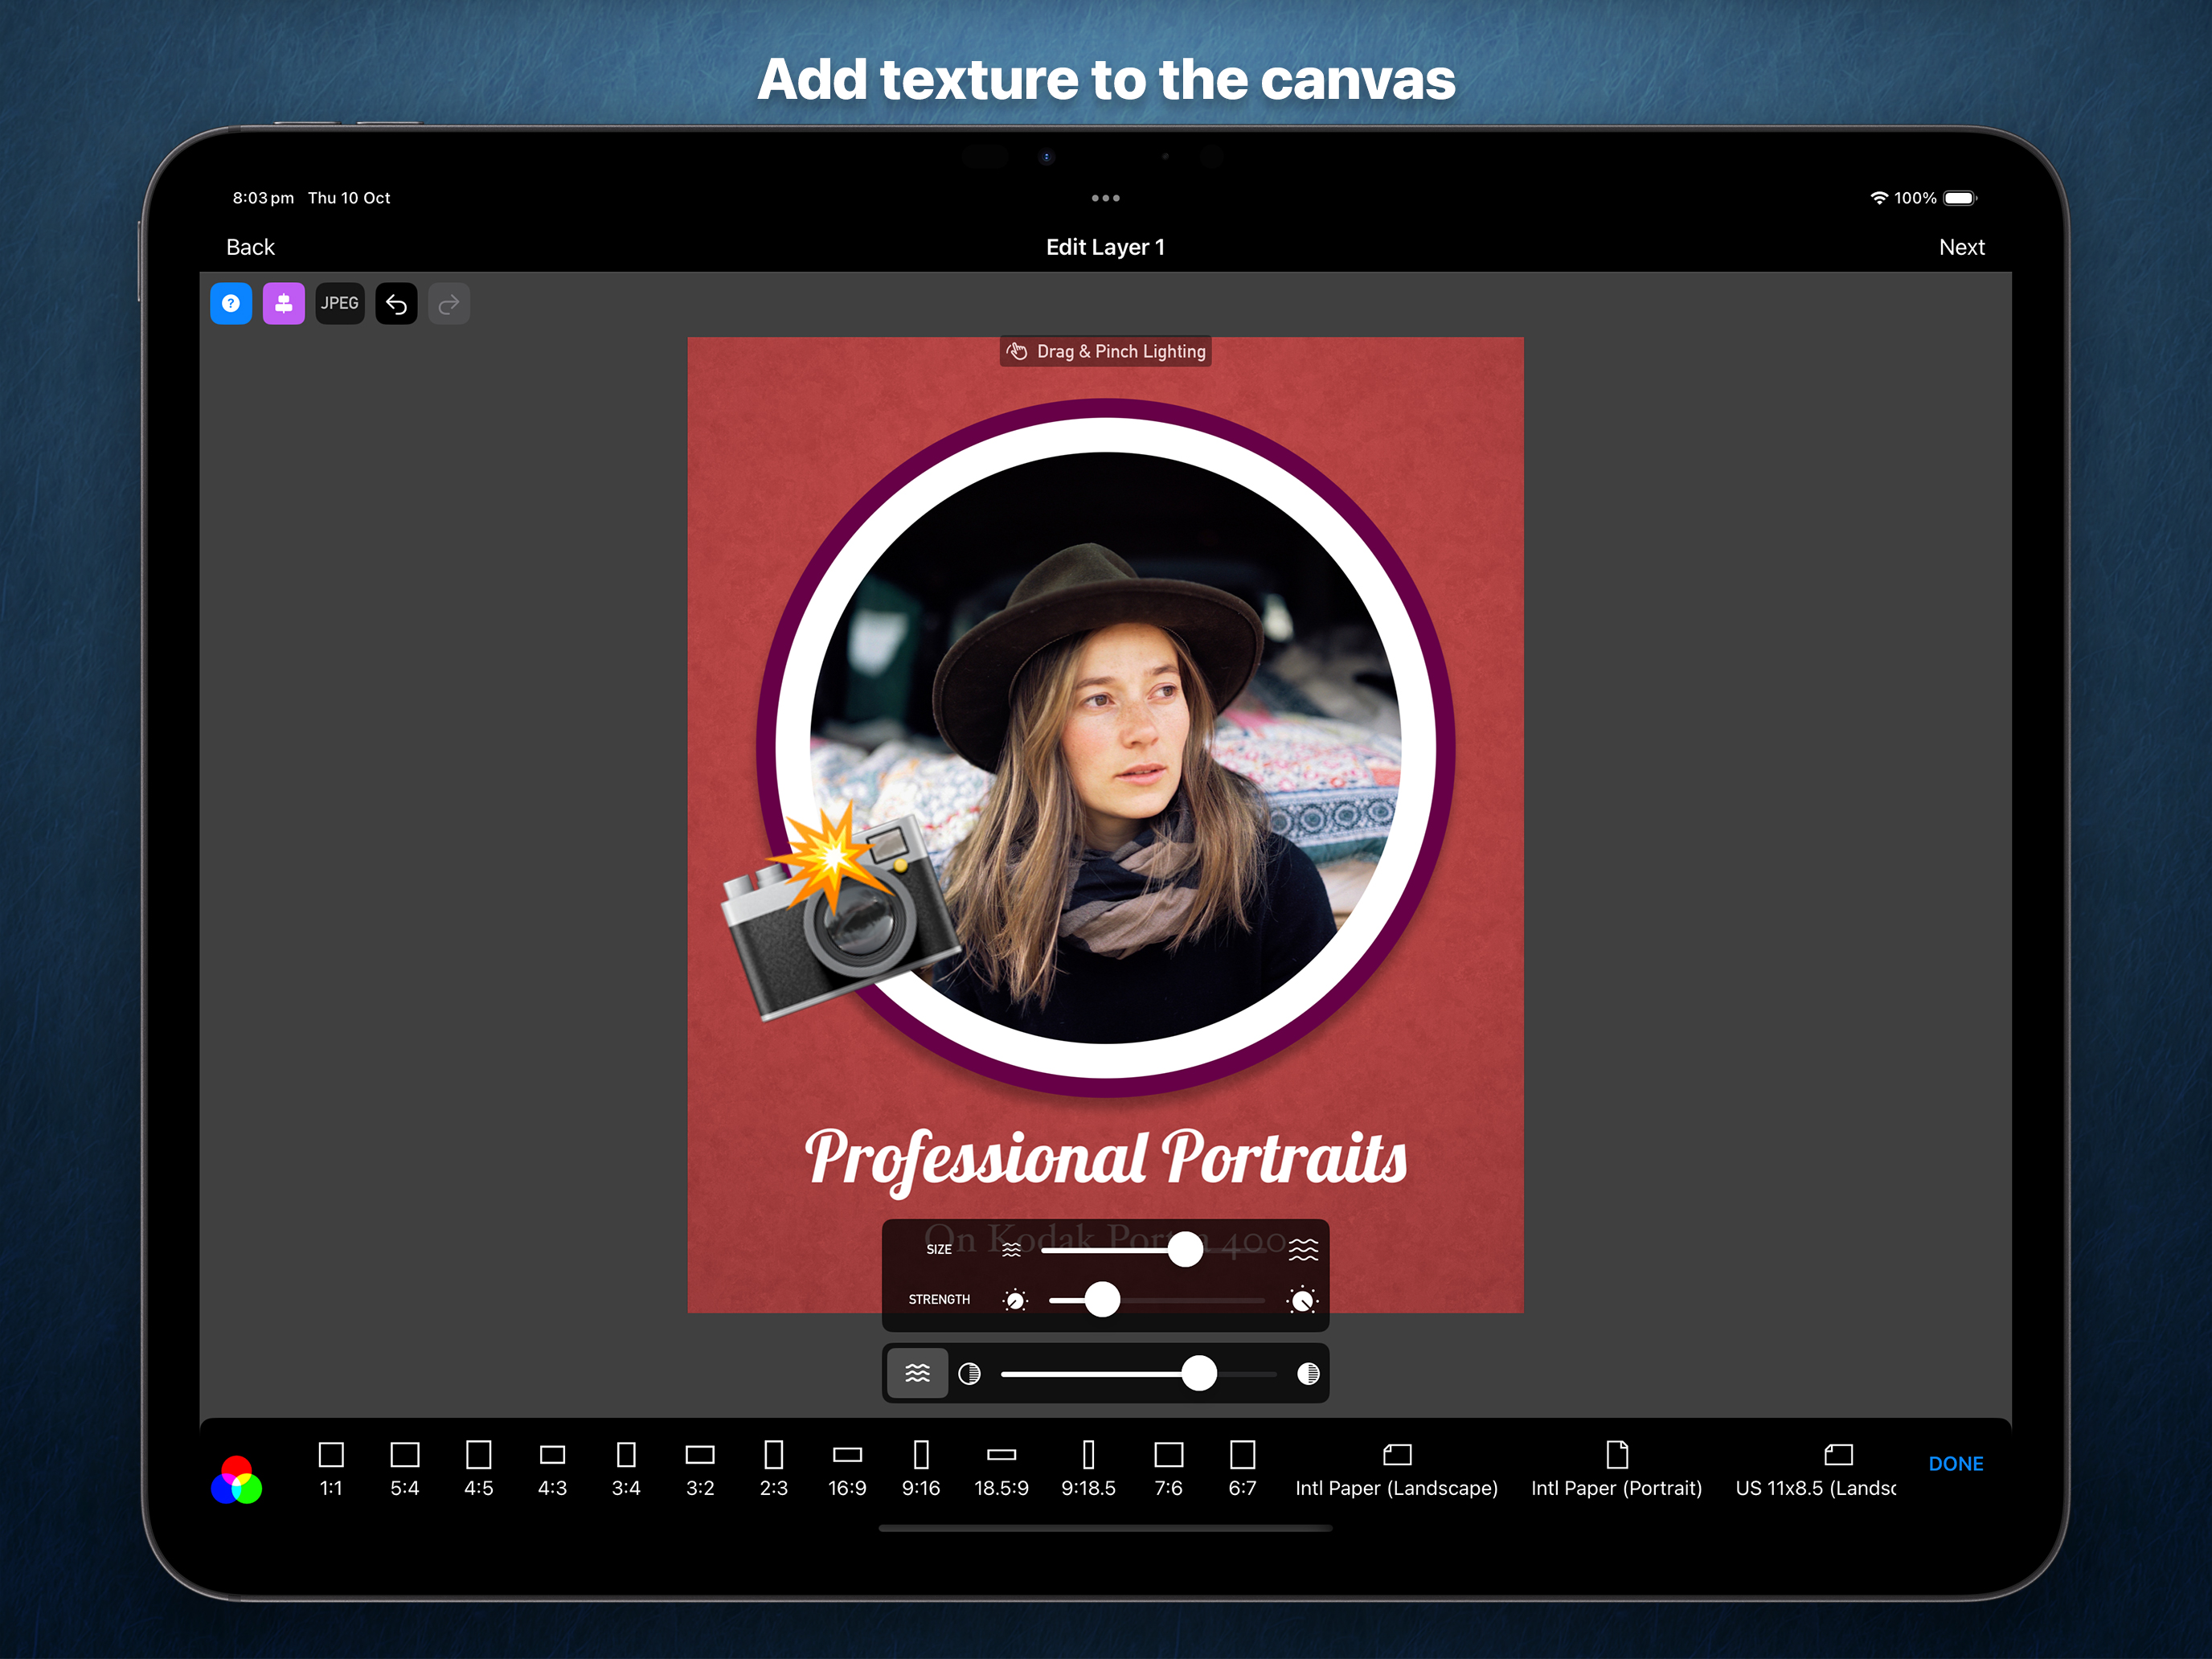
Task: Toggle the JPEG format button
Action: (x=340, y=303)
